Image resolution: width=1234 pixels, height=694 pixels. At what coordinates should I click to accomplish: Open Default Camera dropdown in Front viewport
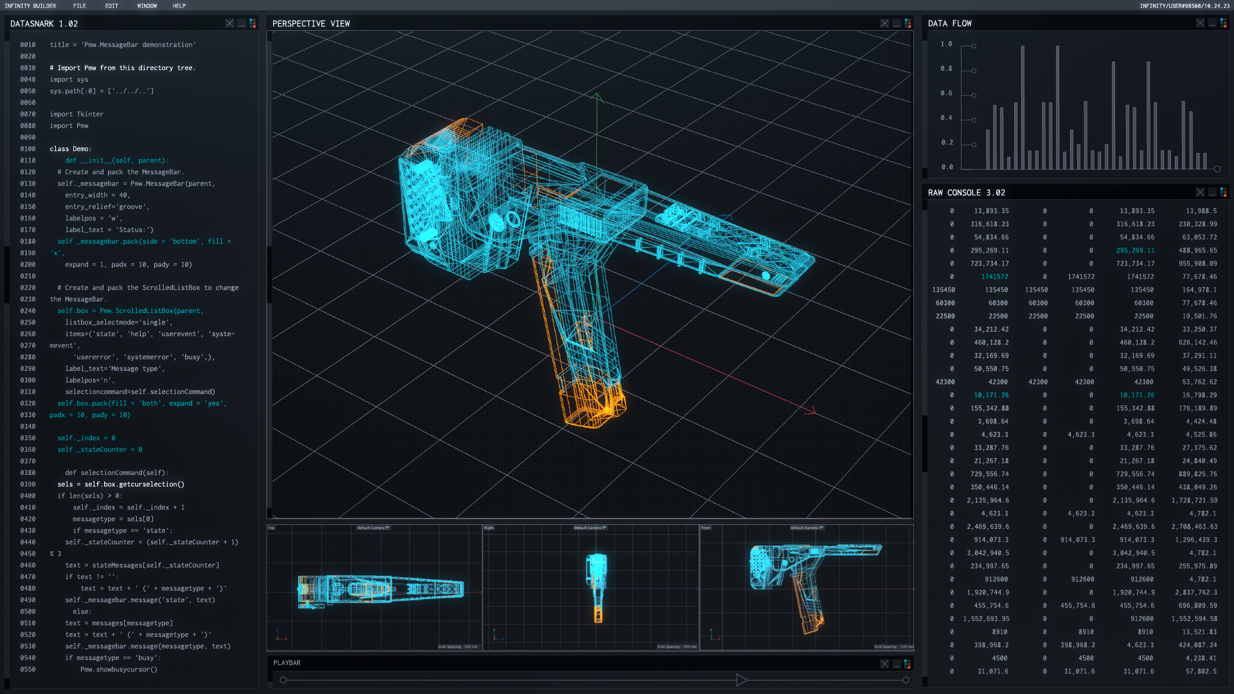tap(806, 528)
